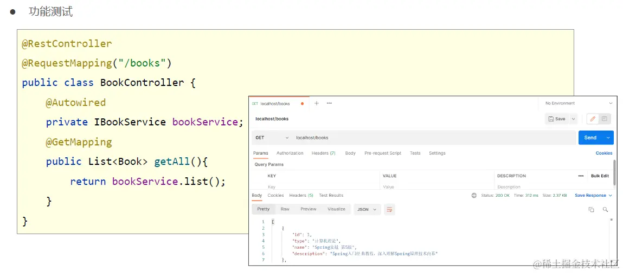Click the return bookService.list(); line
Screen dimensions: 623x273
point(148,182)
